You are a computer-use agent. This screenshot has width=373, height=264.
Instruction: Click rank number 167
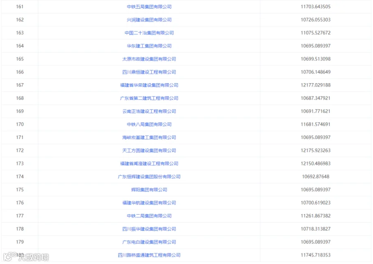pos(20,85)
